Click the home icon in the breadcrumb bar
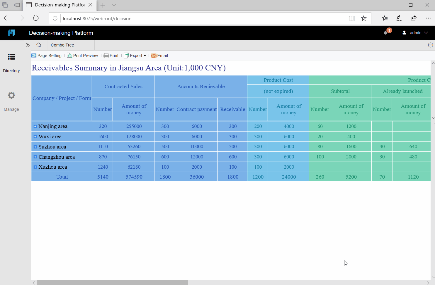 pyautogui.click(x=39, y=45)
